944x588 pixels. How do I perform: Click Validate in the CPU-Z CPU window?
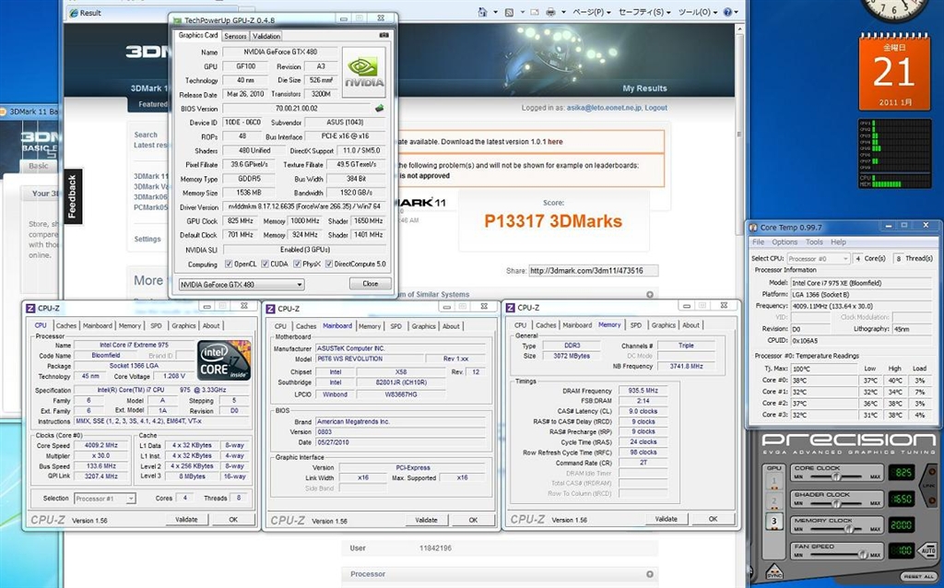click(186, 520)
